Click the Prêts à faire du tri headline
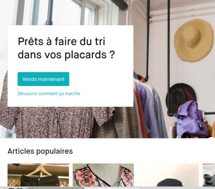Viewport: 215px width, 189px height. [x=66, y=48]
